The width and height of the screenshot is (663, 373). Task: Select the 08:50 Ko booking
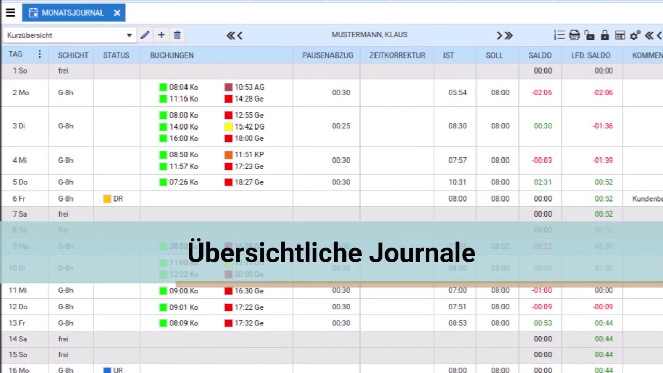tap(179, 154)
